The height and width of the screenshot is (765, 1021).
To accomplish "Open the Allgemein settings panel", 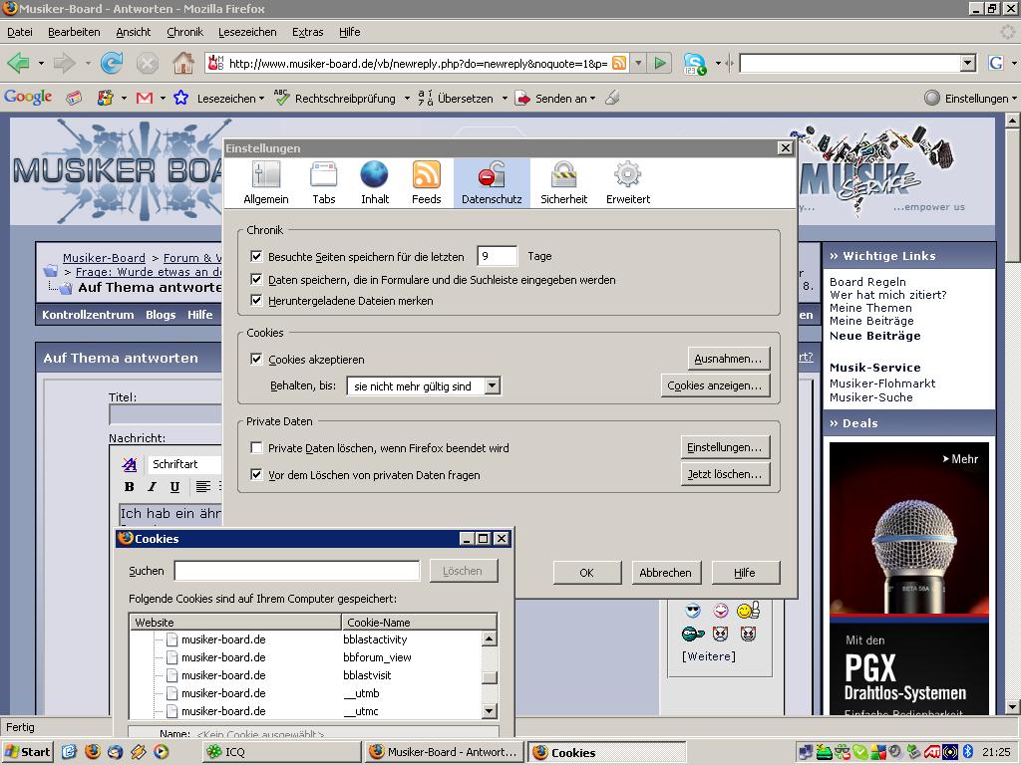I will [x=265, y=183].
